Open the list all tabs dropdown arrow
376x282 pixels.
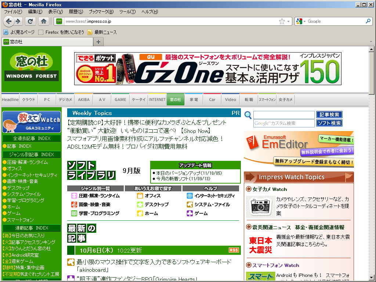pos(371,42)
